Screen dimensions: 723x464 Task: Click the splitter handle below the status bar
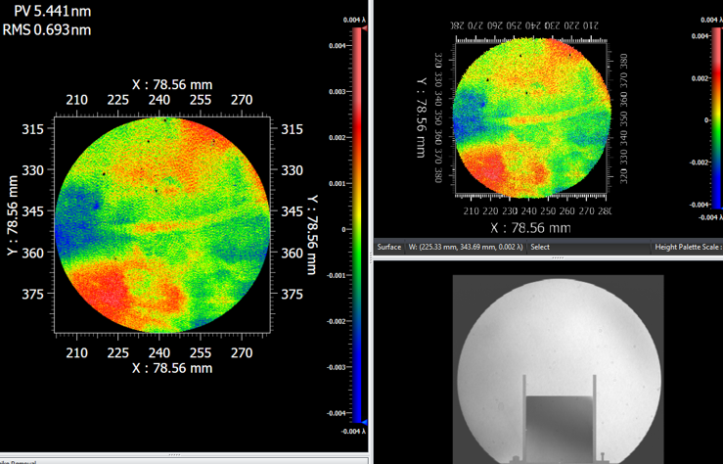pyautogui.click(x=557, y=257)
